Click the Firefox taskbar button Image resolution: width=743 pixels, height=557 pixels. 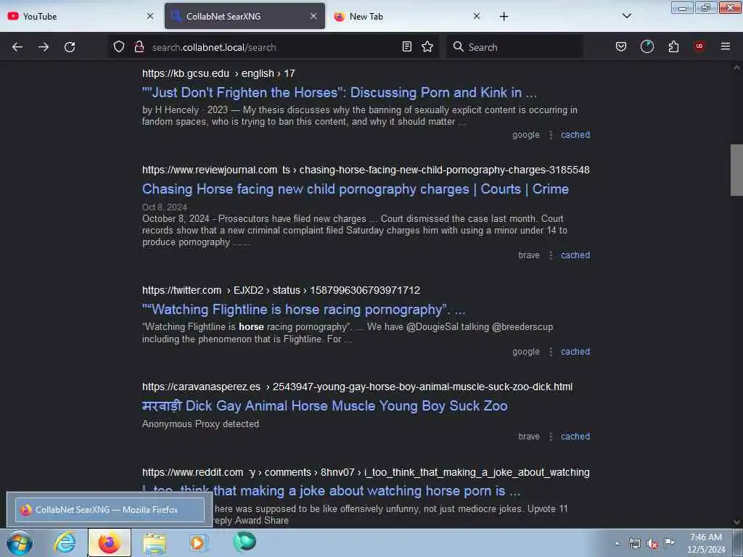pos(110,542)
